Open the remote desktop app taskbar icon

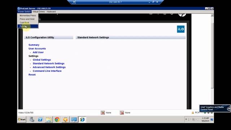(74, 120)
